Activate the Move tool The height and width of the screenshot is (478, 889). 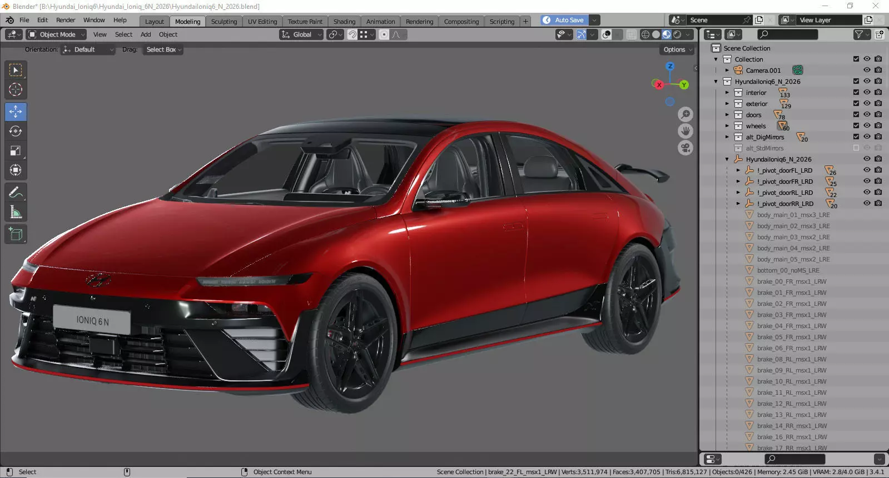click(16, 112)
